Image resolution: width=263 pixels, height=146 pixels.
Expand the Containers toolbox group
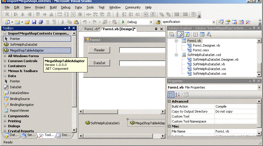[x=5, y=66]
